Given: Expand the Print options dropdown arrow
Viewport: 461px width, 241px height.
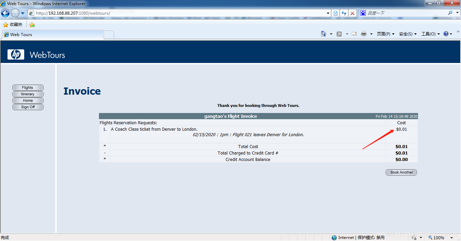Looking at the screenshot, I should coord(371,34).
